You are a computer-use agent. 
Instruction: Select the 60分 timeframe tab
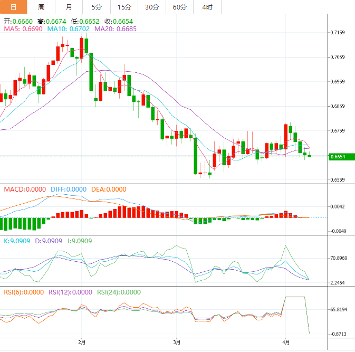(x=179, y=7)
